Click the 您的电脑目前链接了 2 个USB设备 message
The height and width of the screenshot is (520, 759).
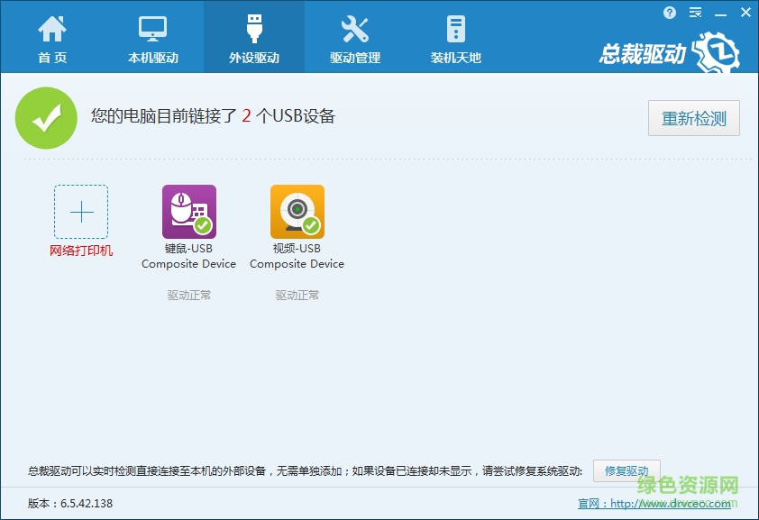click(213, 116)
